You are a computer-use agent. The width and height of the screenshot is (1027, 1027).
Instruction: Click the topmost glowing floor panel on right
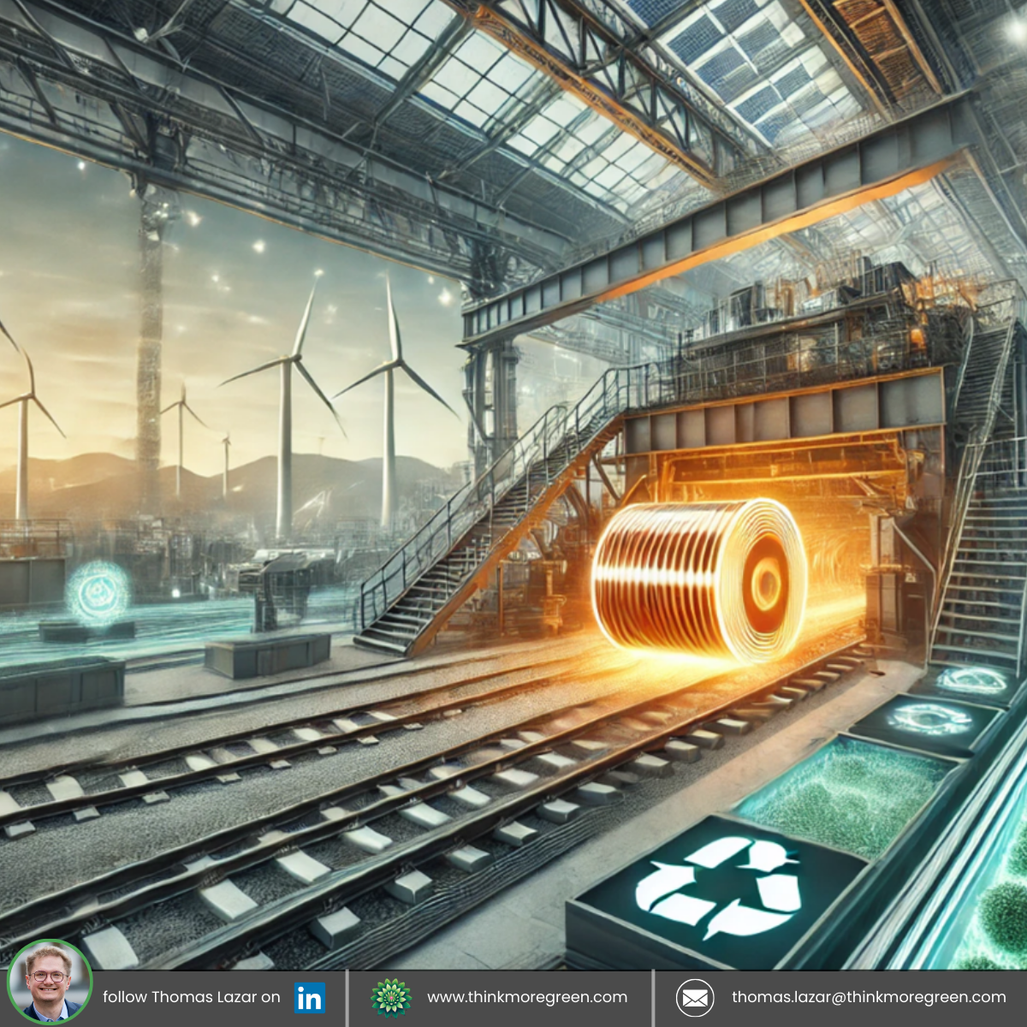971,681
